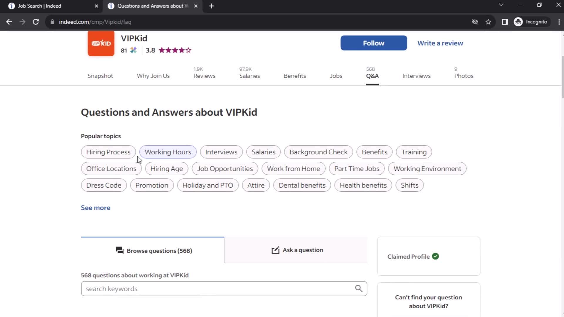Select the Holiday and PTO topic chip
This screenshot has width=564, height=317.
[208, 185]
